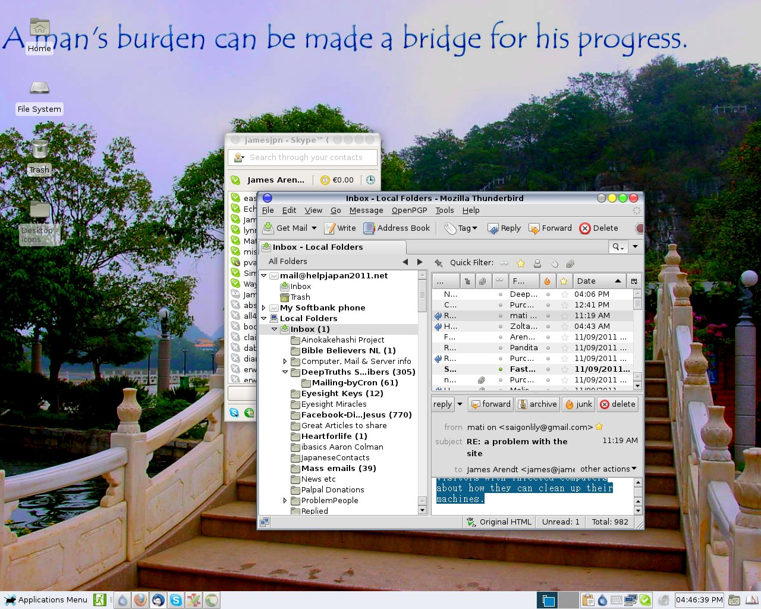
Task: Sort by the junk flame column header
Action: coord(548,281)
